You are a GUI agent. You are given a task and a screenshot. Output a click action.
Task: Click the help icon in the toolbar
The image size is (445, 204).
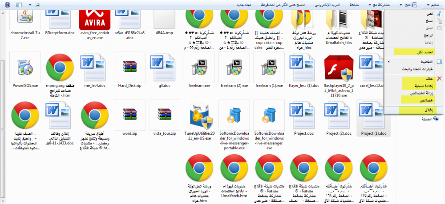pos(7,5)
